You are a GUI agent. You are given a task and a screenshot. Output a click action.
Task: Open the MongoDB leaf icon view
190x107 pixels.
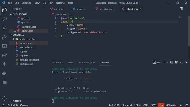(x=4, y=64)
